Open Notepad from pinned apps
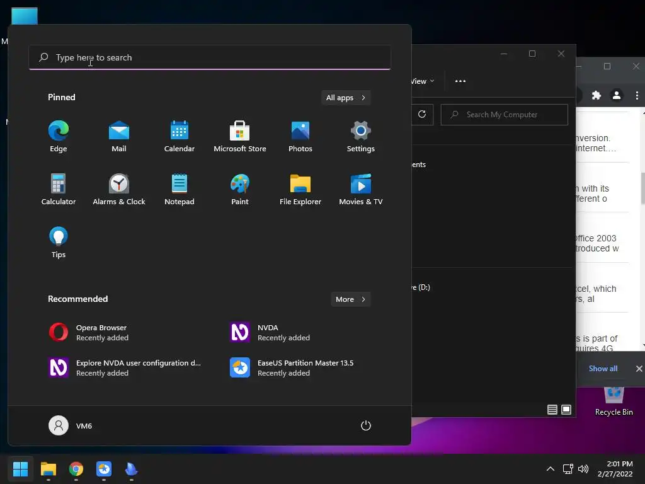Image resolution: width=645 pixels, height=484 pixels. [180, 189]
